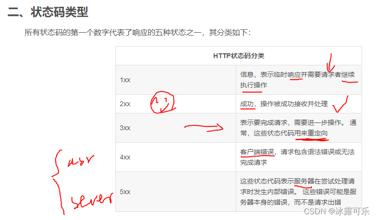Select the 3xx table cell

click(176, 128)
